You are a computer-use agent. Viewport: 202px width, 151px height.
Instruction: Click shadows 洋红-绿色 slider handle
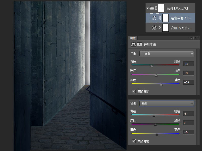point(155,125)
